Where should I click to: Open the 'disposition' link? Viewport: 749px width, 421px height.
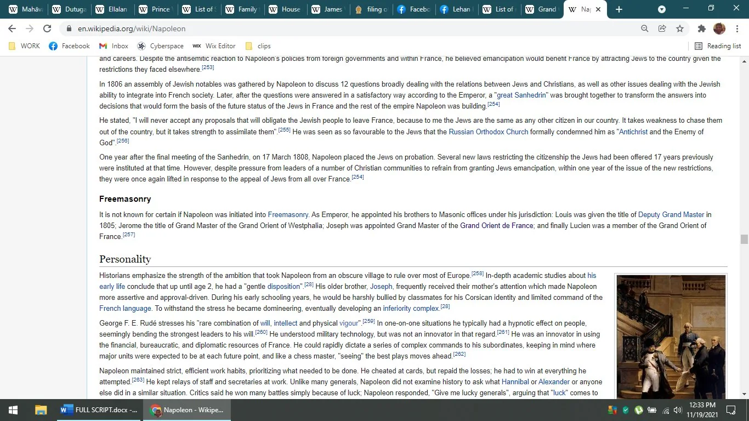tap(283, 287)
